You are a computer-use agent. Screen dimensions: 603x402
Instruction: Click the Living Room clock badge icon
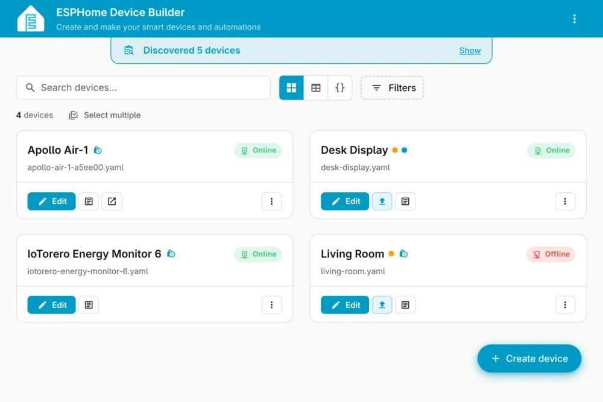tap(403, 254)
